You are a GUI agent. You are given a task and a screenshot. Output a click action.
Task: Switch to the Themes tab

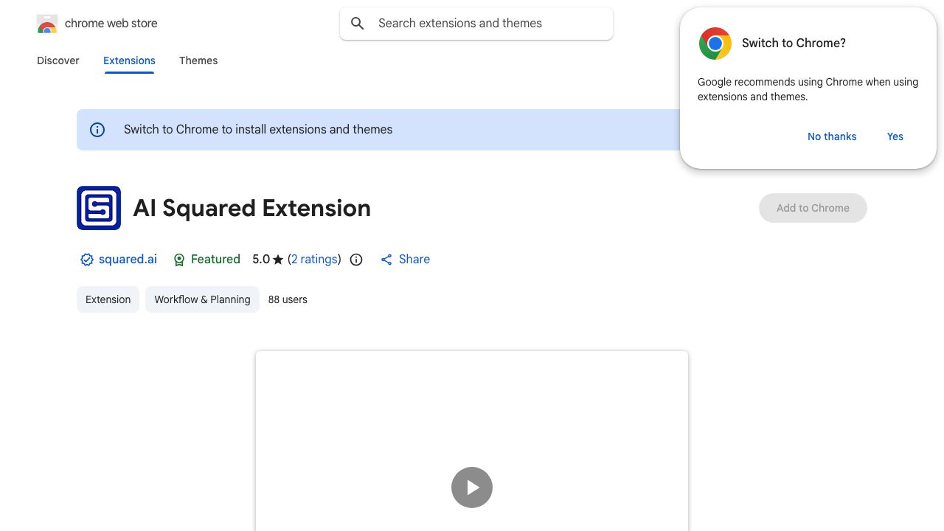click(198, 60)
